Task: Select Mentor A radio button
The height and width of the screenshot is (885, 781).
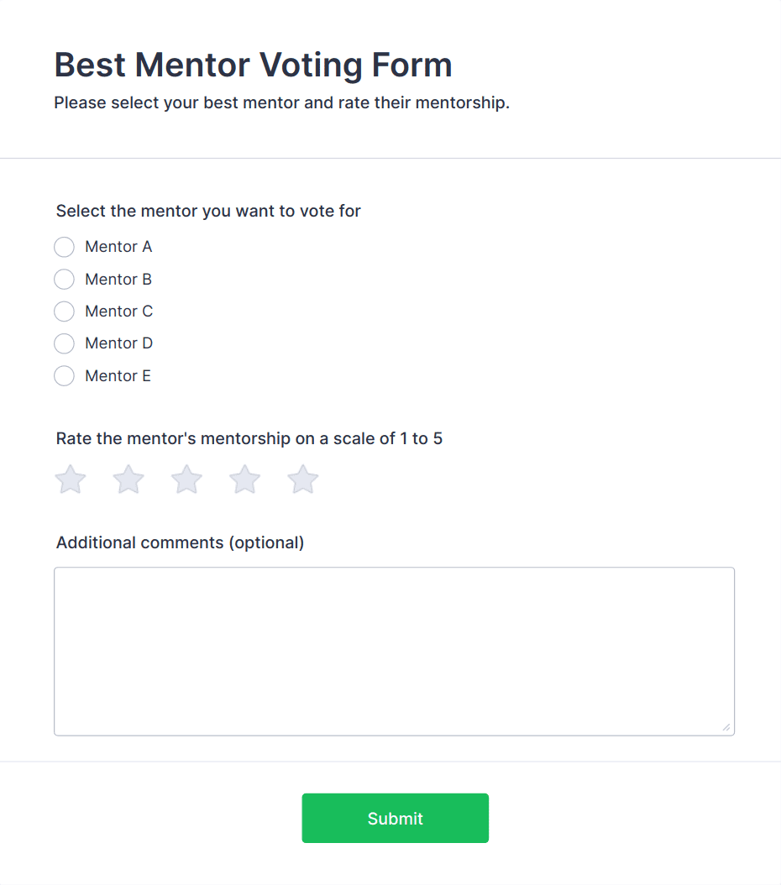Action: 65,247
